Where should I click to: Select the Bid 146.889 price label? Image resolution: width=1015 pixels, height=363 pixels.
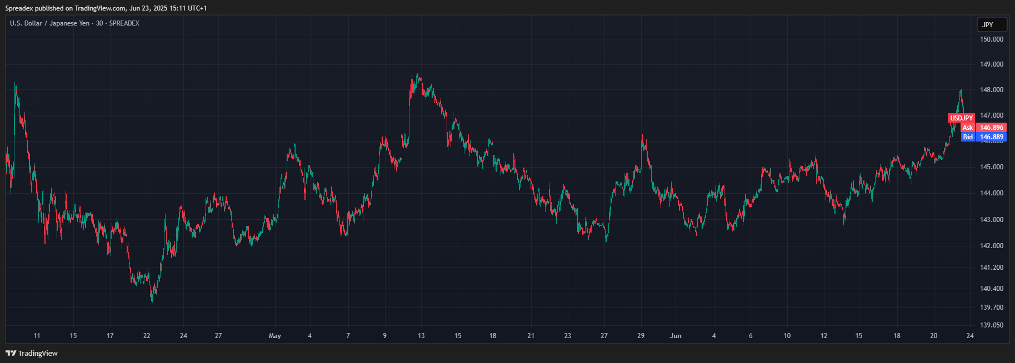click(x=983, y=137)
